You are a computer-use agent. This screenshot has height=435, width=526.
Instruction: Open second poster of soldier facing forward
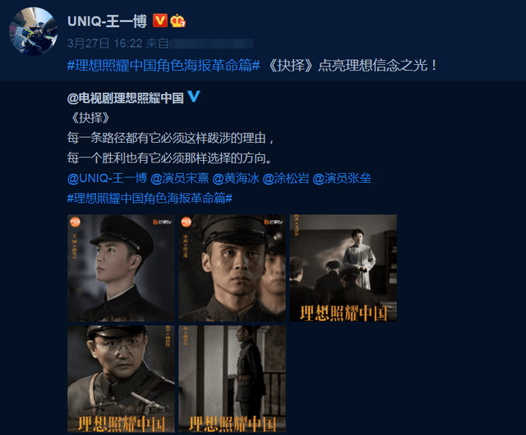(232, 268)
